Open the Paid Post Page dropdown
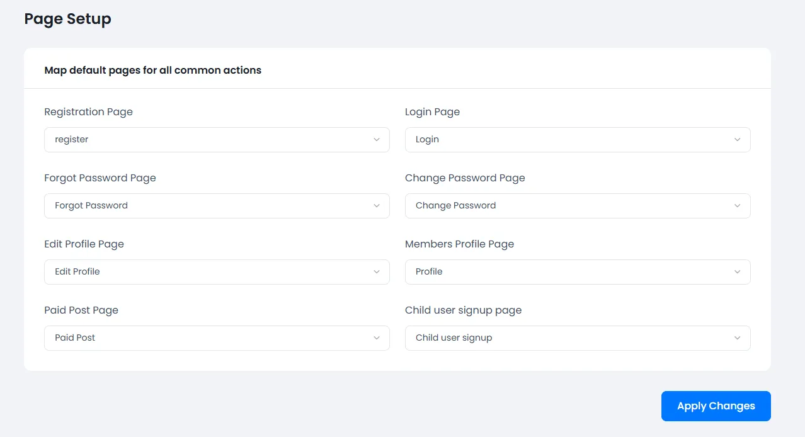The image size is (805, 437). (x=217, y=338)
